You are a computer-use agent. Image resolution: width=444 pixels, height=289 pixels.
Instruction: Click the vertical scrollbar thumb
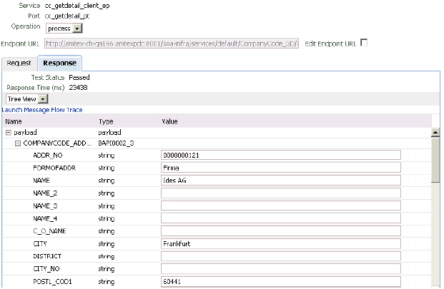[435, 160]
